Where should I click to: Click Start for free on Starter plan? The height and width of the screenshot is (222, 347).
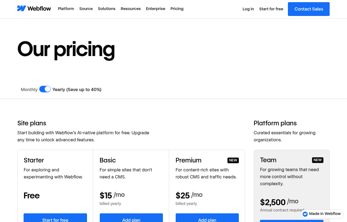(x=55, y=218)
